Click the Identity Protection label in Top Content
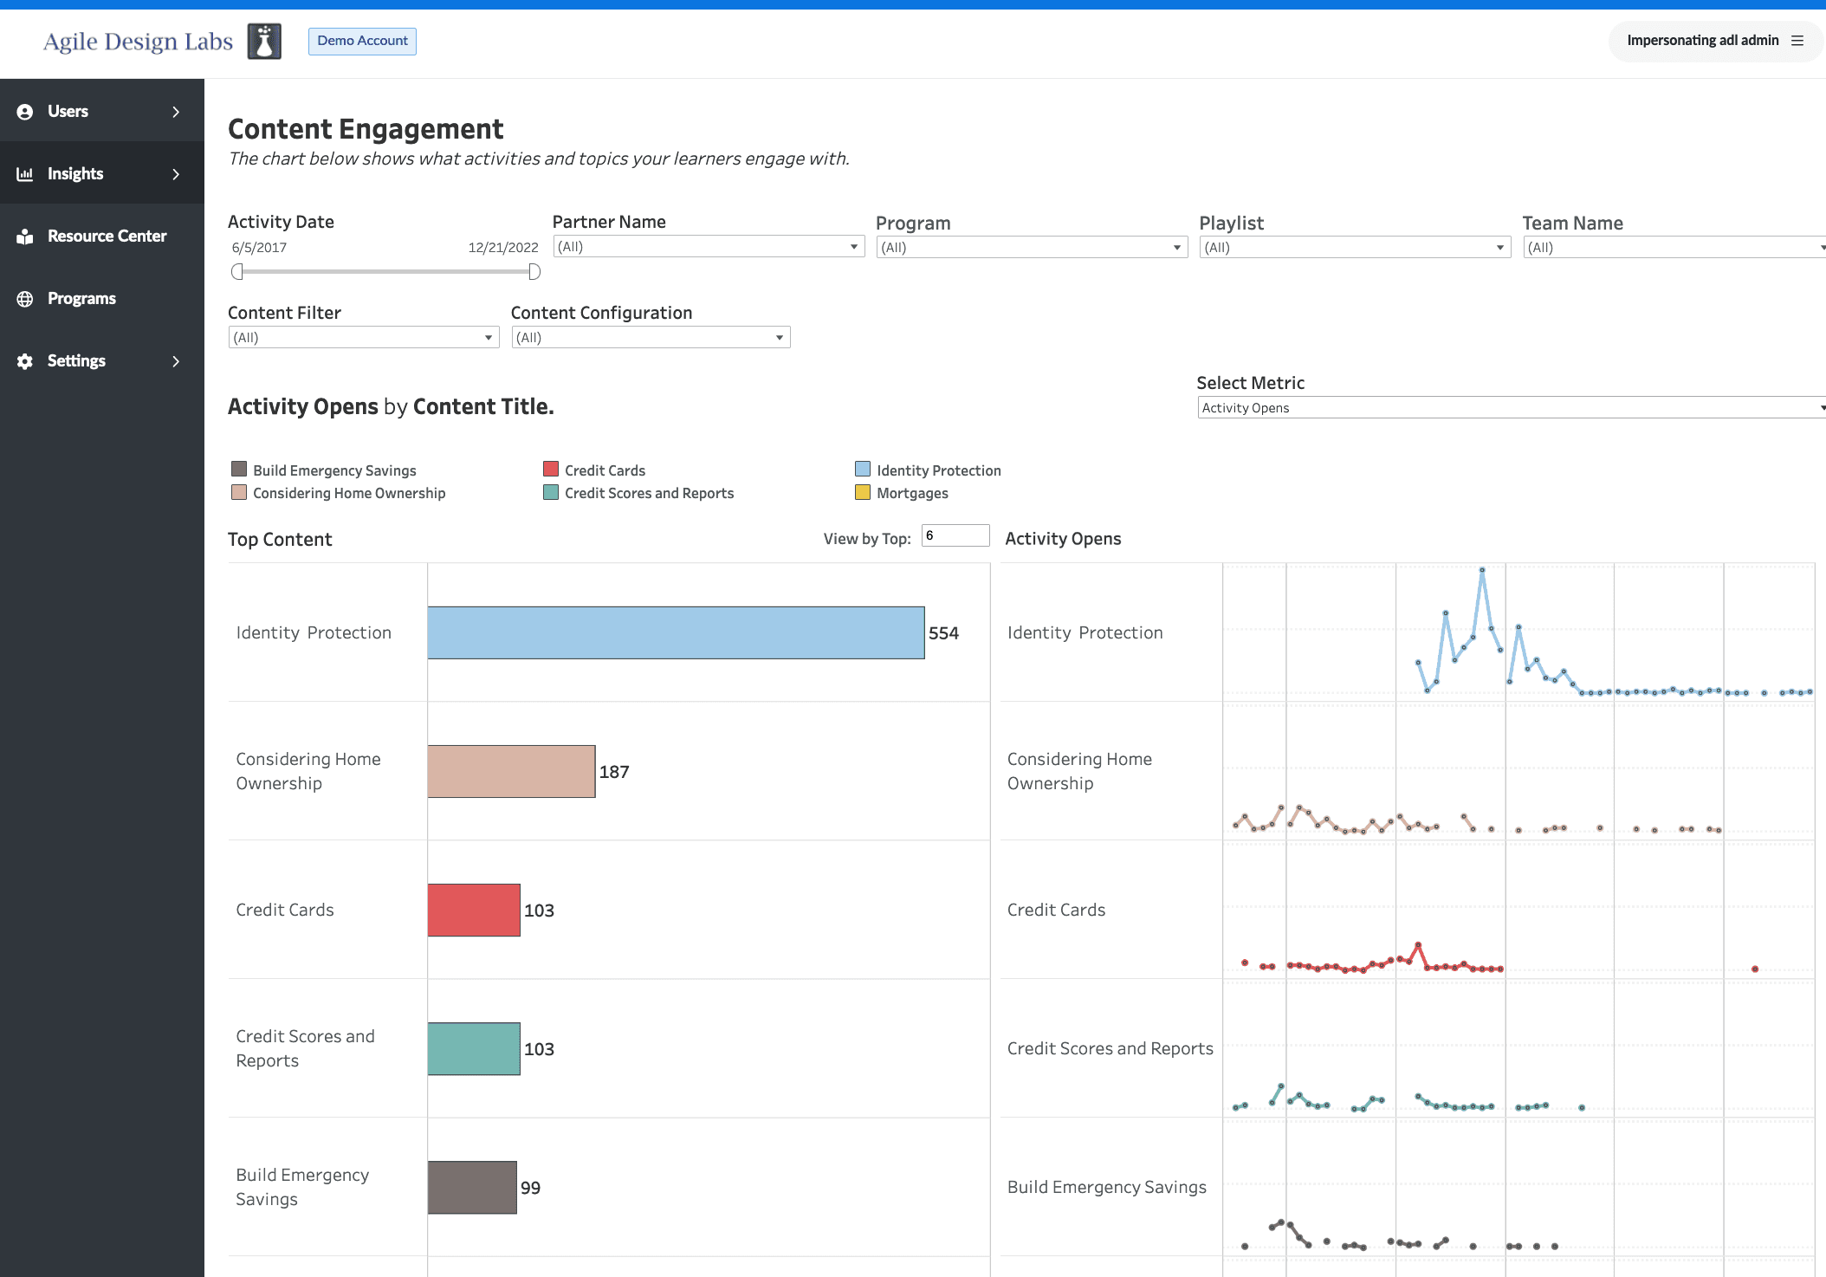The height and width of the screenshot is (1277, 1826). pos(314,633)
